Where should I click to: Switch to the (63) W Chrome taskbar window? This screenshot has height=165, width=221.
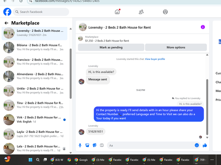click(x=57, y=160)
